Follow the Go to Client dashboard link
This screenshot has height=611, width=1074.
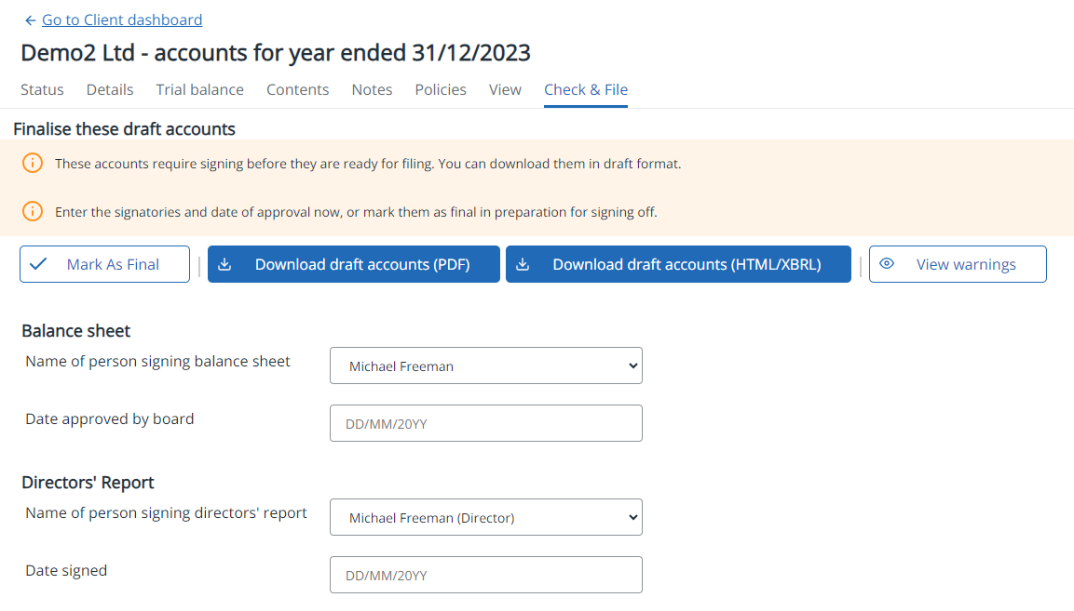point(122,20)
